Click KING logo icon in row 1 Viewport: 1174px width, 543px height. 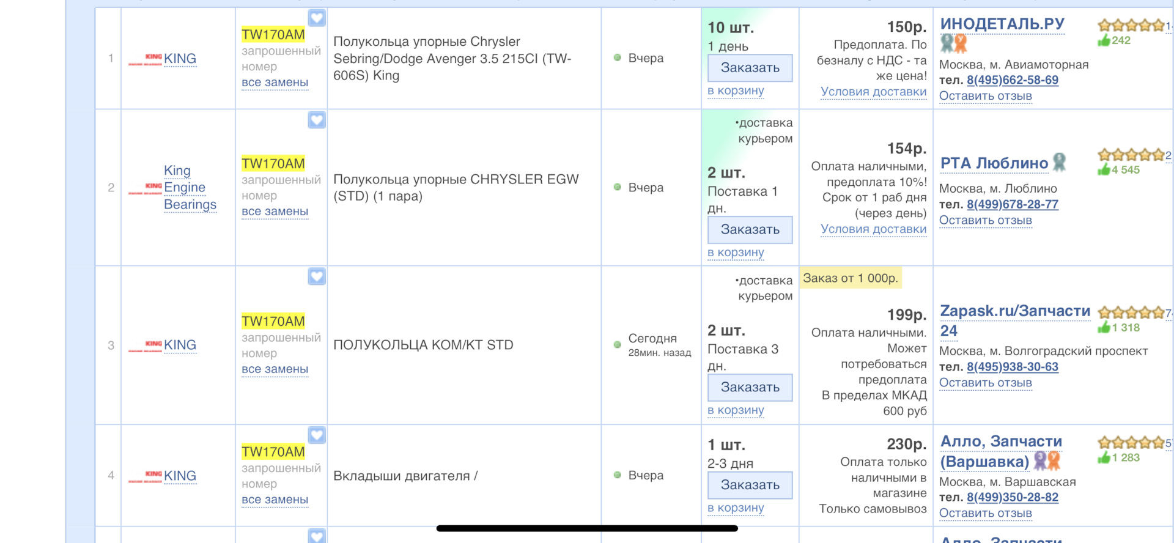point(146,59)
